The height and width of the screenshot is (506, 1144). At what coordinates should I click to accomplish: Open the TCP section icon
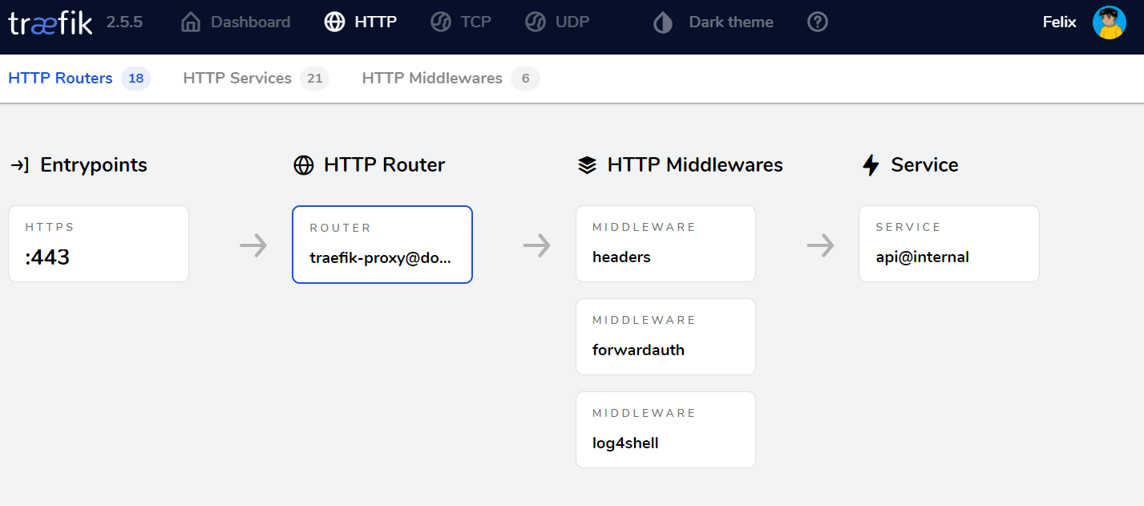pos(440,22)
